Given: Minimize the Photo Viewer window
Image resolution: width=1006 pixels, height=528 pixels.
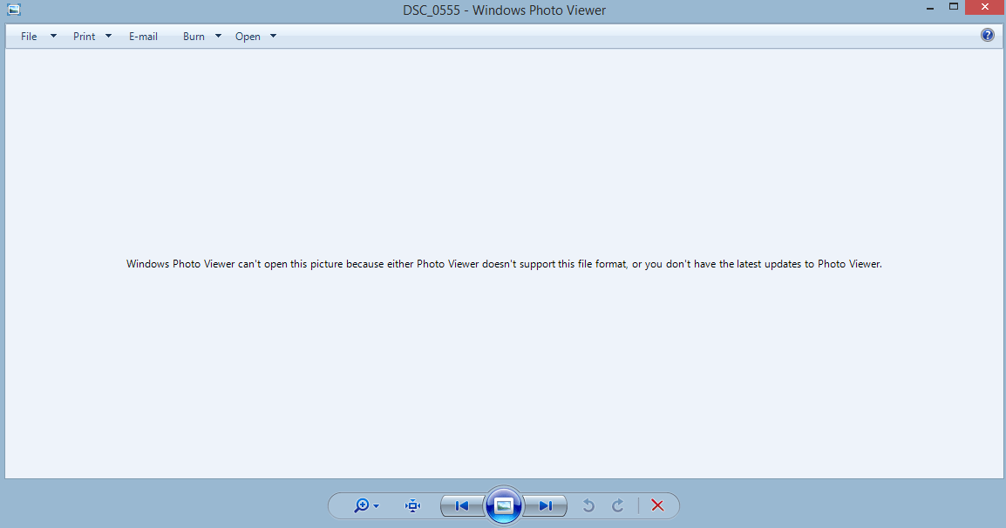Looking at the screenshot, I should click(930, 8).
